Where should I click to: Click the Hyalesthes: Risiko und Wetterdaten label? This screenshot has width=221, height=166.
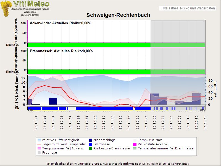(x=188, y=8)
